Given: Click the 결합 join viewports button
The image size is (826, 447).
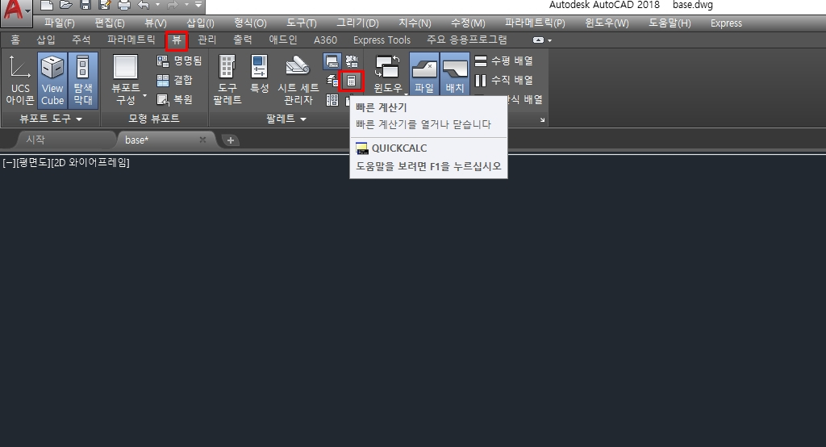Looking at the screenshot, I should (174, 80).
